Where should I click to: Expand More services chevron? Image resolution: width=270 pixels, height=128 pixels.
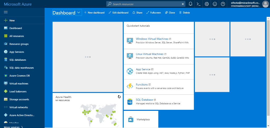point(22,127)
